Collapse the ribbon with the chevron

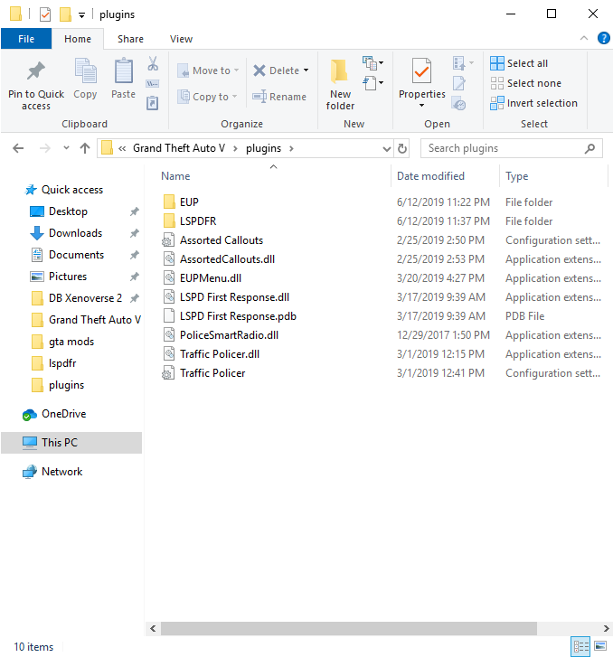[584, 38]
